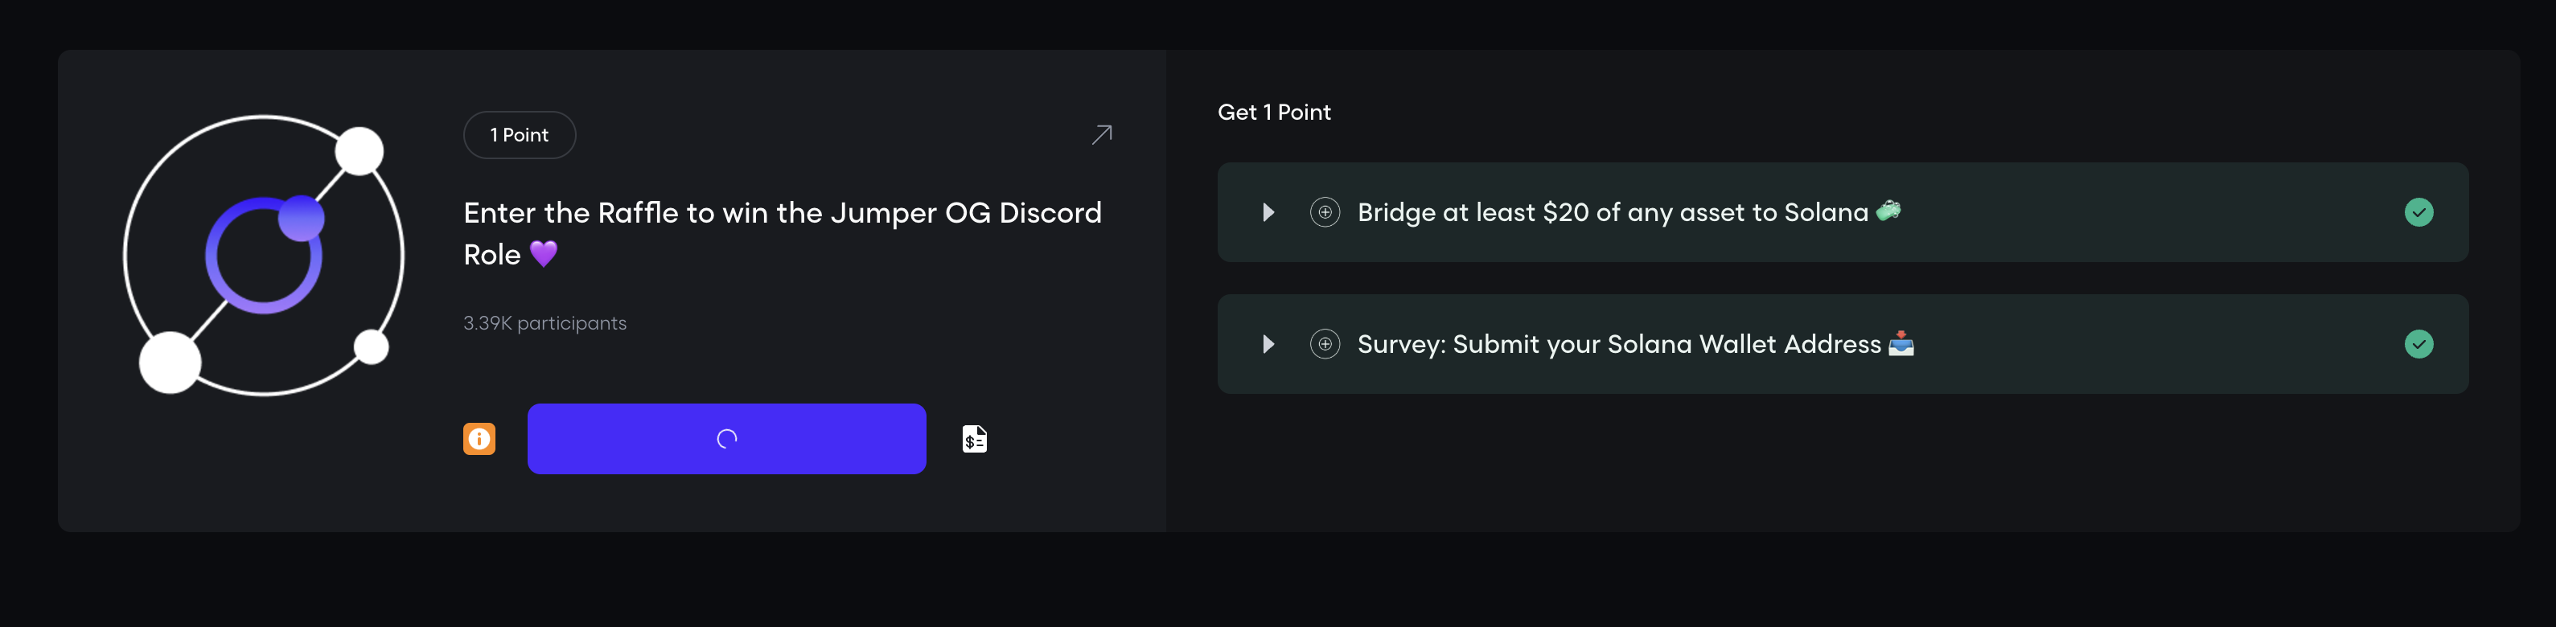This screenshot has height=627, width=2556.
Task: Expand the Survey Solana Wallet task
Action: pos(1268,344)
